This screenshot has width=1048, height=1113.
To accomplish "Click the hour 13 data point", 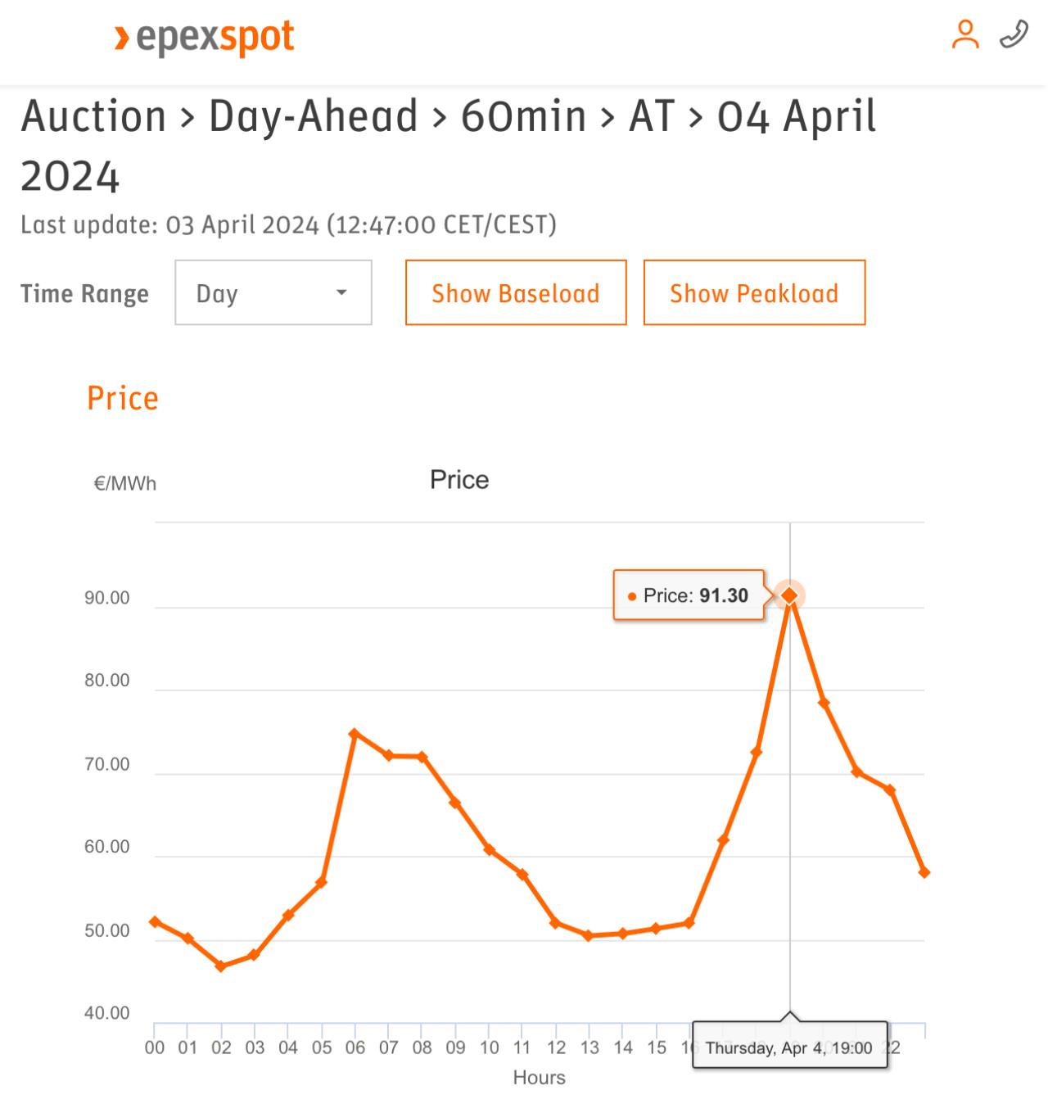I will (x=589, y=935).
